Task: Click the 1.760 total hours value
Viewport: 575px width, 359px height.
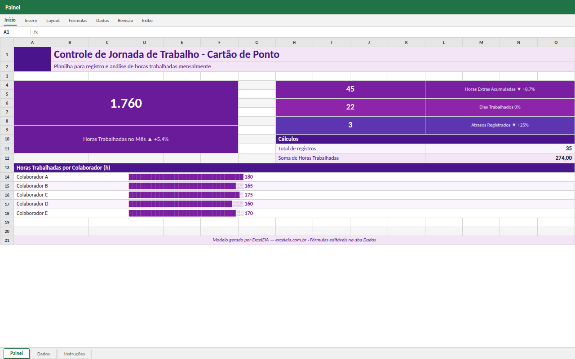Action: (126, 103)
